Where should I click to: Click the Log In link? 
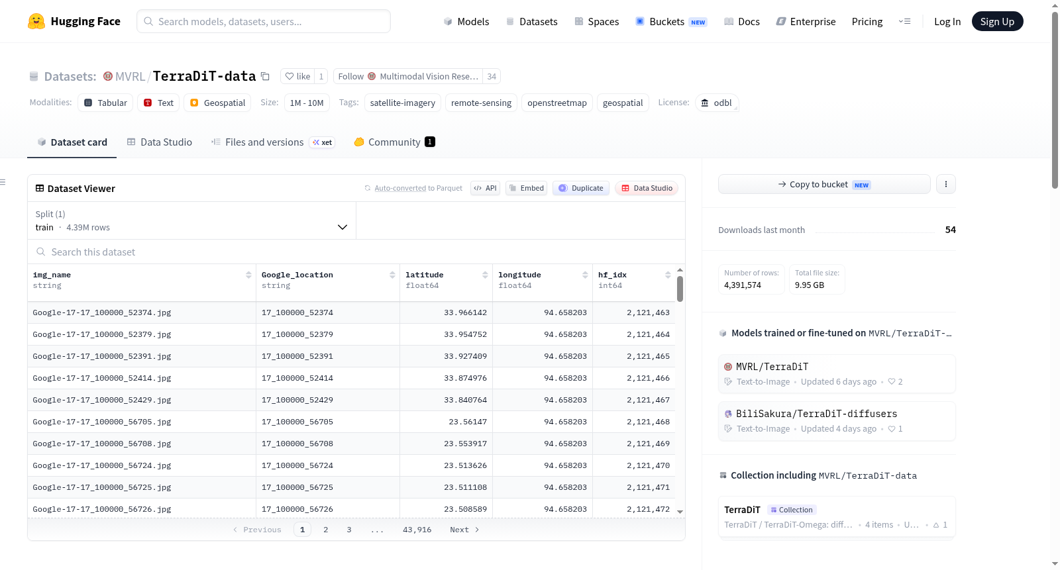(x=947, y=21)
